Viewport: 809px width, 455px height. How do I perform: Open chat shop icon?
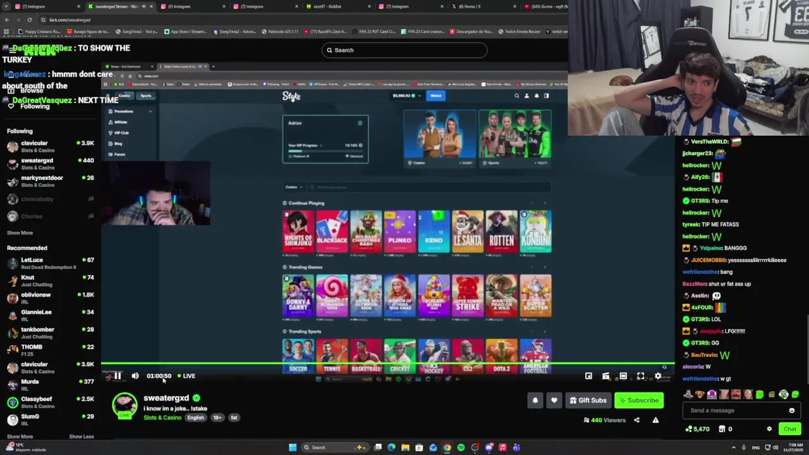[x=722, y=429]
